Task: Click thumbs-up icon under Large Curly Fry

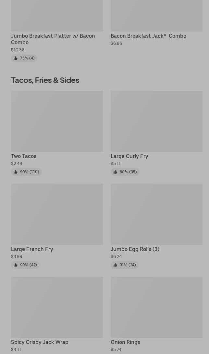Action: point(115,172)
